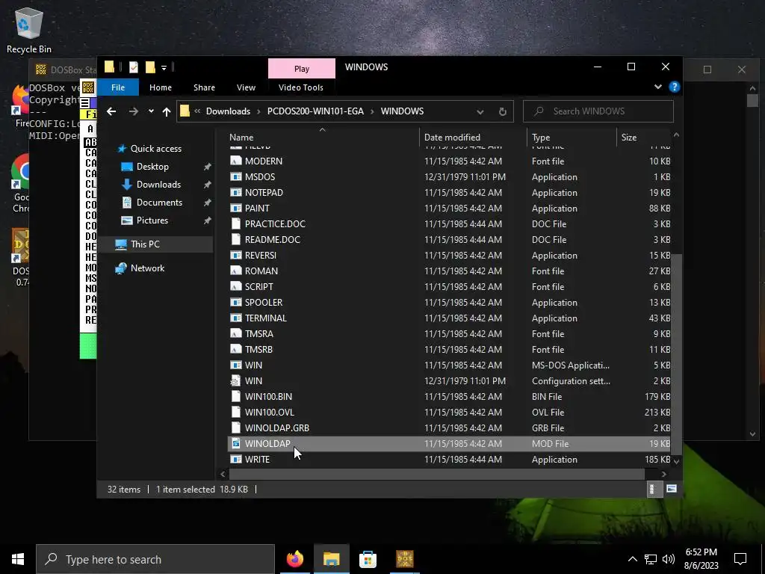The image size is (765, 574).
Task: Open Downloads in the navigation pane
Action: [x=158, y=185]
